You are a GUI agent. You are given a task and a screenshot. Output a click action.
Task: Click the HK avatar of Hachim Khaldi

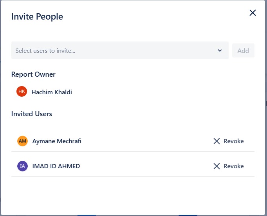click(x=22, y=92)
